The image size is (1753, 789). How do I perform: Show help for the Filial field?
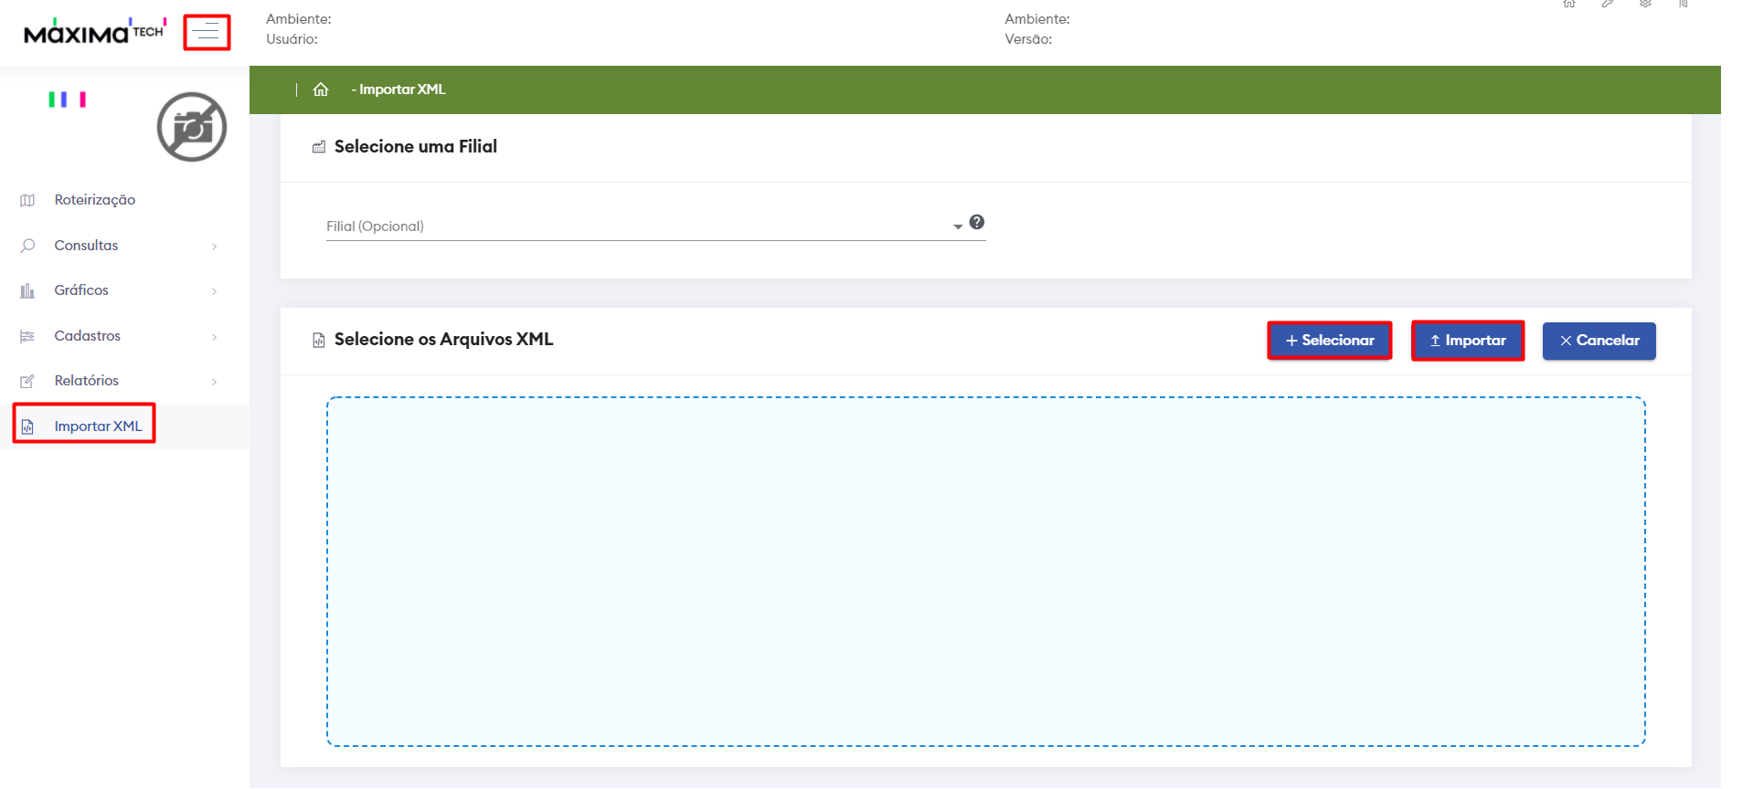[977, 222]
